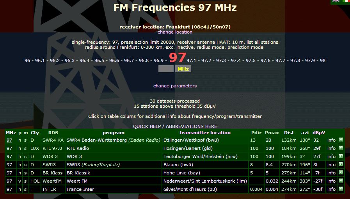Jump to frequency 96.4
Viewport: 350px width, 199px height.
pyautogui.click(x=84, y=60)
